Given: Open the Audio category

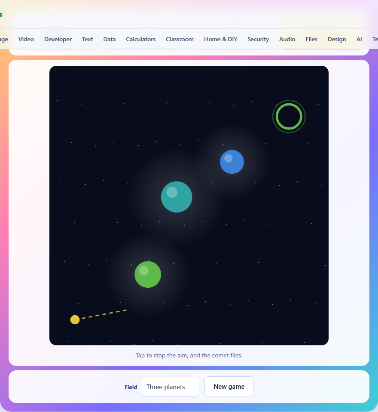Looking at the screenshot, I should coord(287,40).
